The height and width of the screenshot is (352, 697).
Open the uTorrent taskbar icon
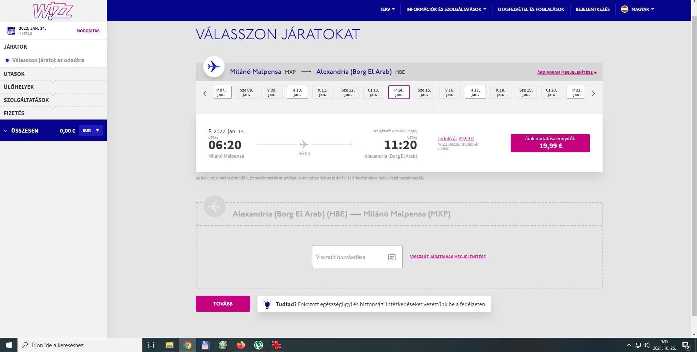pos(259,345)
